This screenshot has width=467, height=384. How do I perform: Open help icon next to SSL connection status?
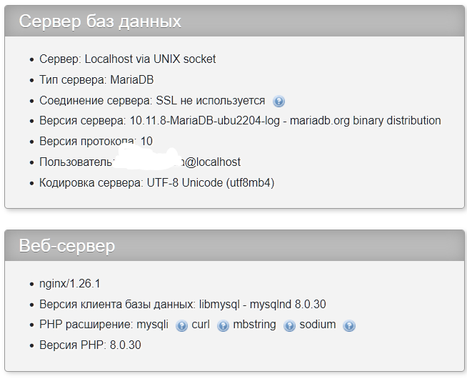coord(278,101)
